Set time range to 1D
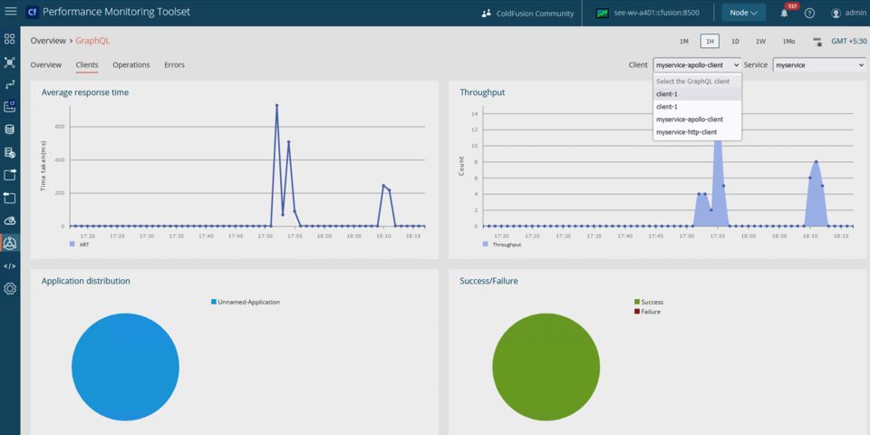The height and width of the screenshot is (435, 870). [x=735, y=42]
